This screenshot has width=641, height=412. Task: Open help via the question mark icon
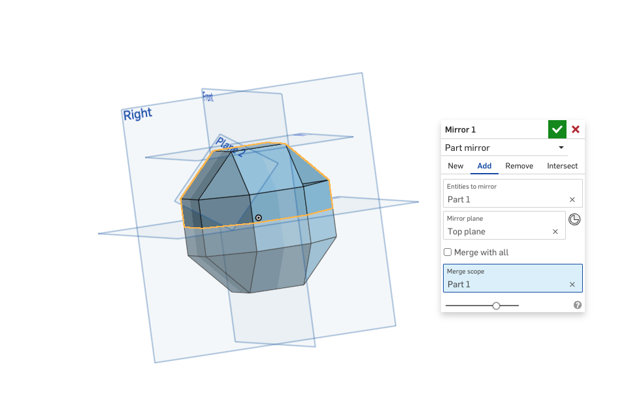pyautogui.click(x=578, y=305)
